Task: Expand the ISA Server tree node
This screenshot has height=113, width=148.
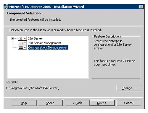Action: point(13,38)
